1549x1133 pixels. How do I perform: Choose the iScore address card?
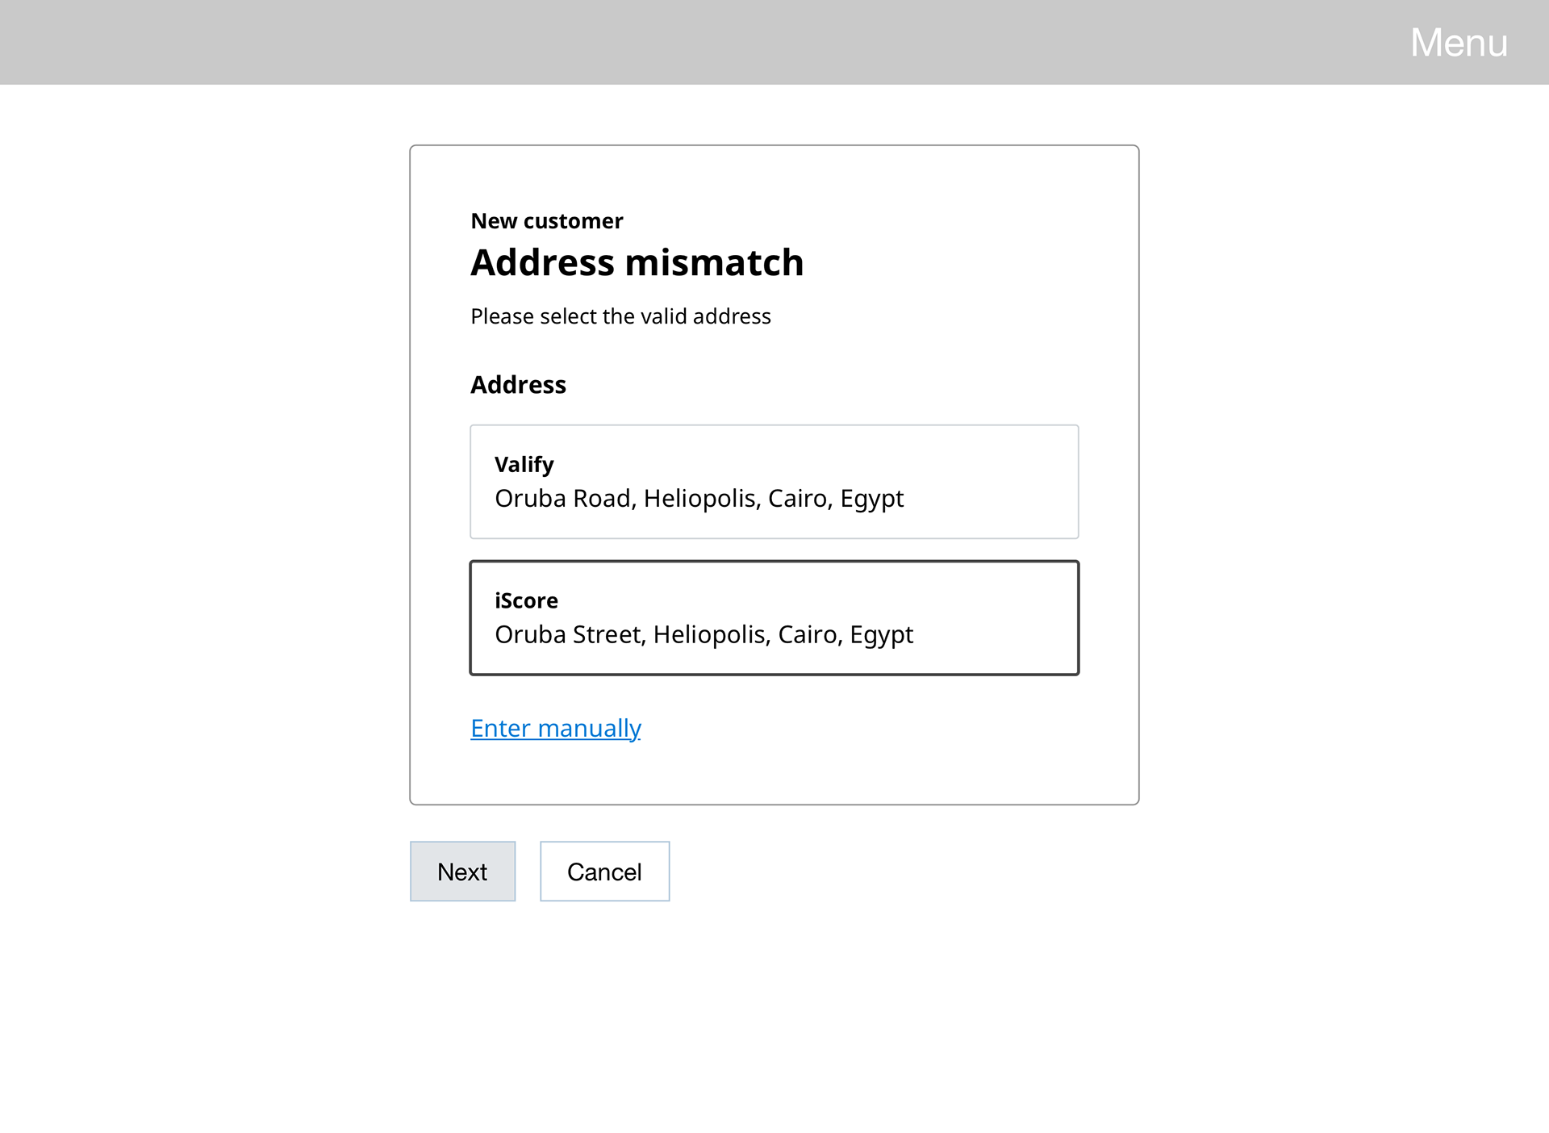pos(774,618)
